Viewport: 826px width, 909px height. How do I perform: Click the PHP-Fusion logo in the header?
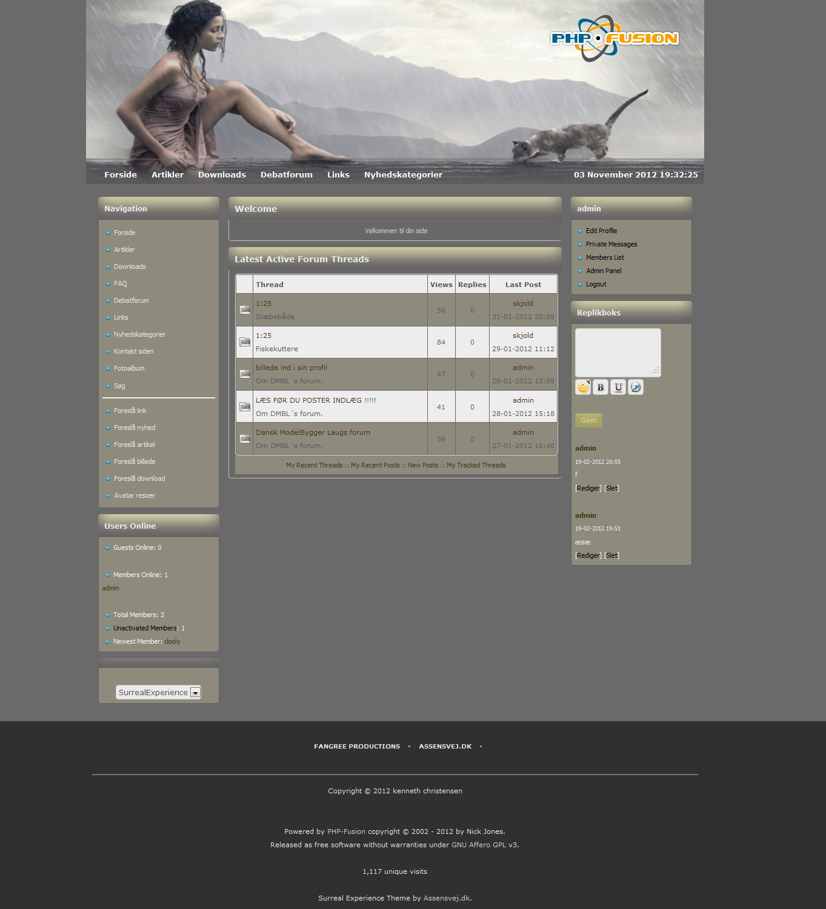coord(614,38)
